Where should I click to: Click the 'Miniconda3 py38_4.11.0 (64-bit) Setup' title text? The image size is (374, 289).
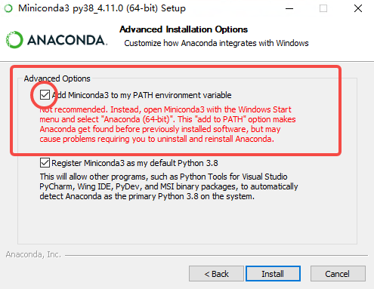click(102, 8)
